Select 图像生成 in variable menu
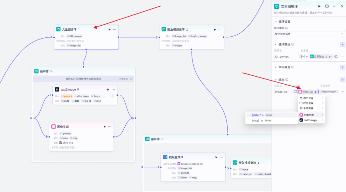Screen dimensions: 346x192 [311, 115]
